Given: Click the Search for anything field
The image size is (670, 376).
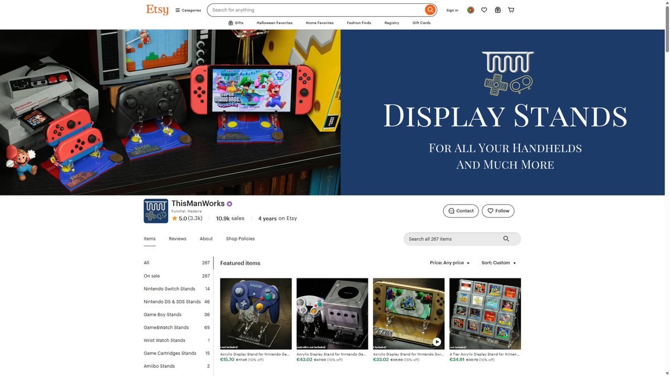Looking at the screenshot, I should (315, 10).
